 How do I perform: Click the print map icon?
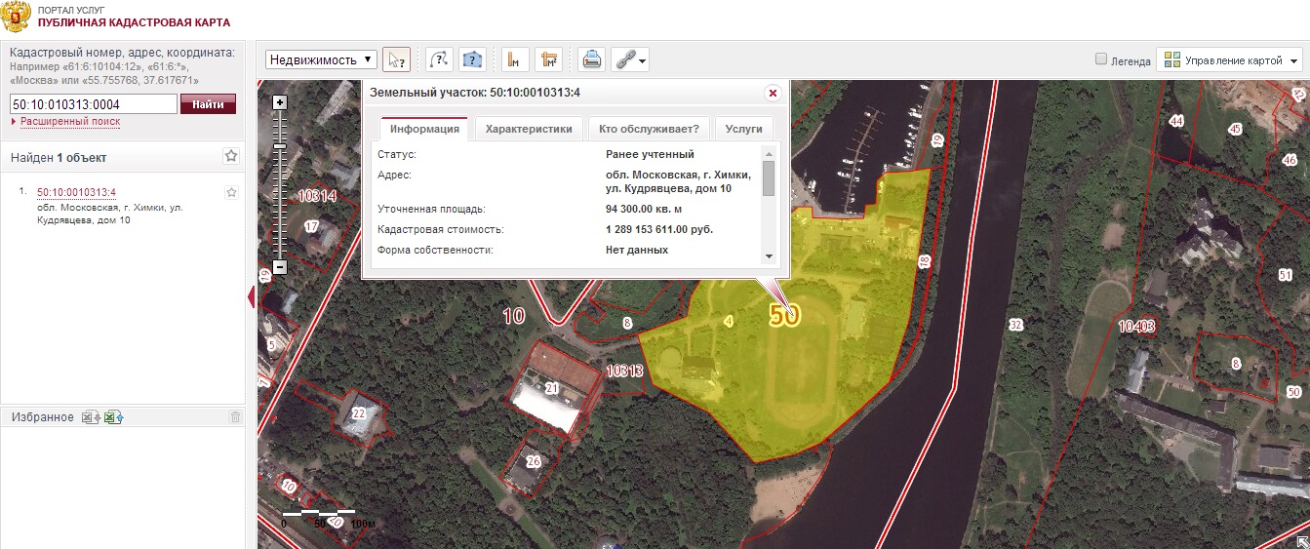tap(591, 59)
